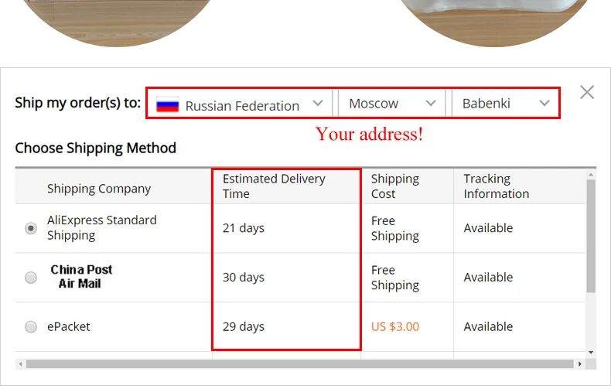Click the Ship my order(s) to label
Viewport: 611px width, 389px height.
click(x=77, y=103)
